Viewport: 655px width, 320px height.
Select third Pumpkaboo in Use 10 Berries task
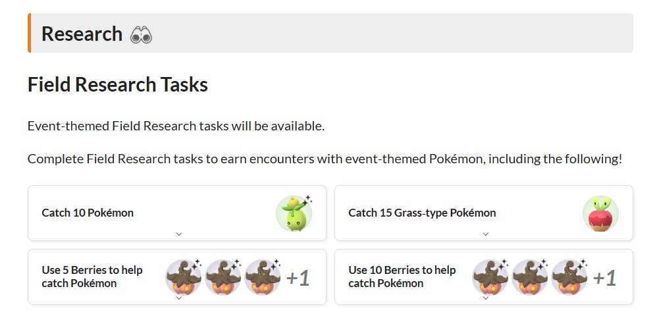tap(569, 277)
